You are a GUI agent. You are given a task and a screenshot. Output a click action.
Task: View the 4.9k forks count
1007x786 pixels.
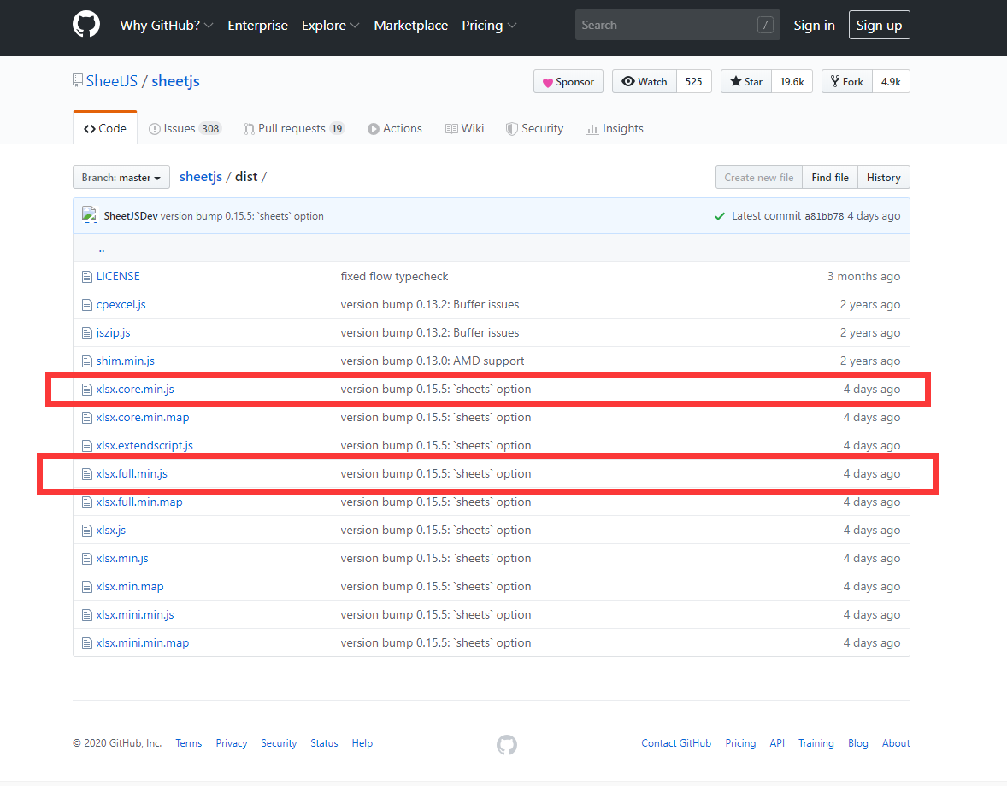coord(891,81)
